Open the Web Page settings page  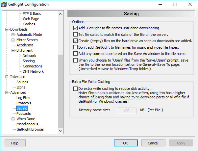tap(31, 19)
